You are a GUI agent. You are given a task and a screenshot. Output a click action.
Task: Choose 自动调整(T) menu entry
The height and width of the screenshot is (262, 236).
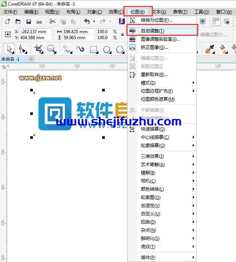tap(162, 31)
